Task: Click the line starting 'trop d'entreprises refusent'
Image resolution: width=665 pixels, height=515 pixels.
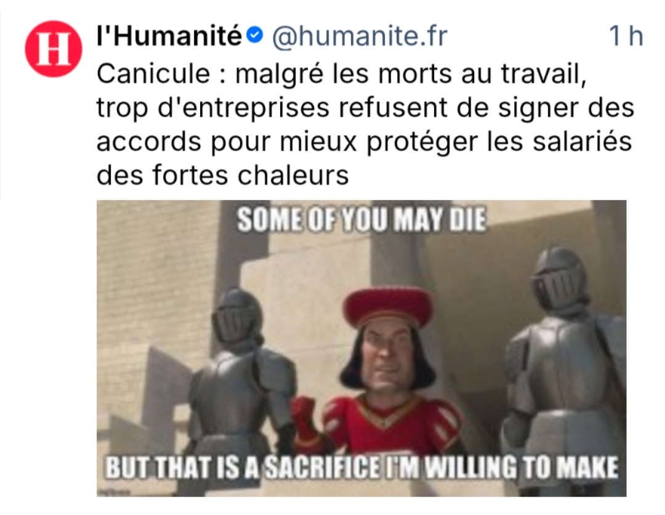Action: coord(365,108)
